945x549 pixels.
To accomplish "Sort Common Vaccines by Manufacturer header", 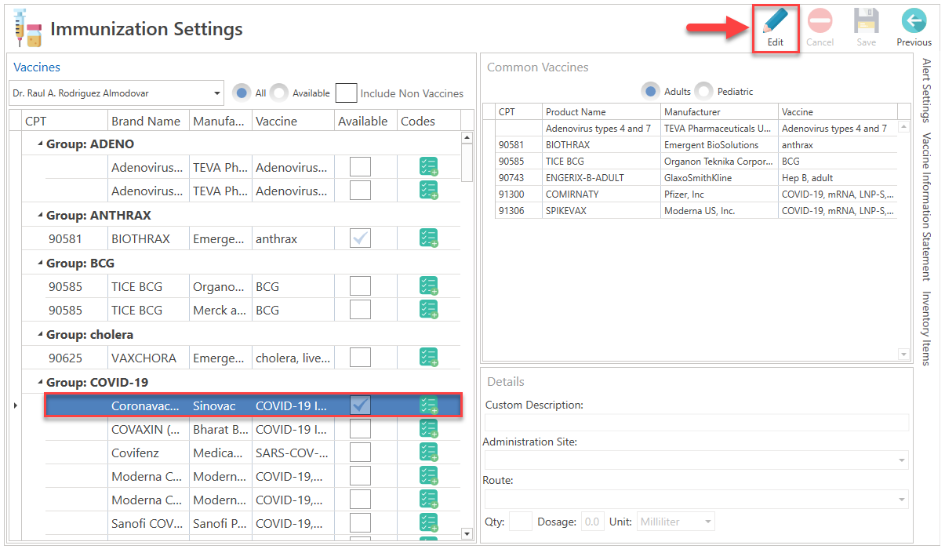I will coord(720,112).
